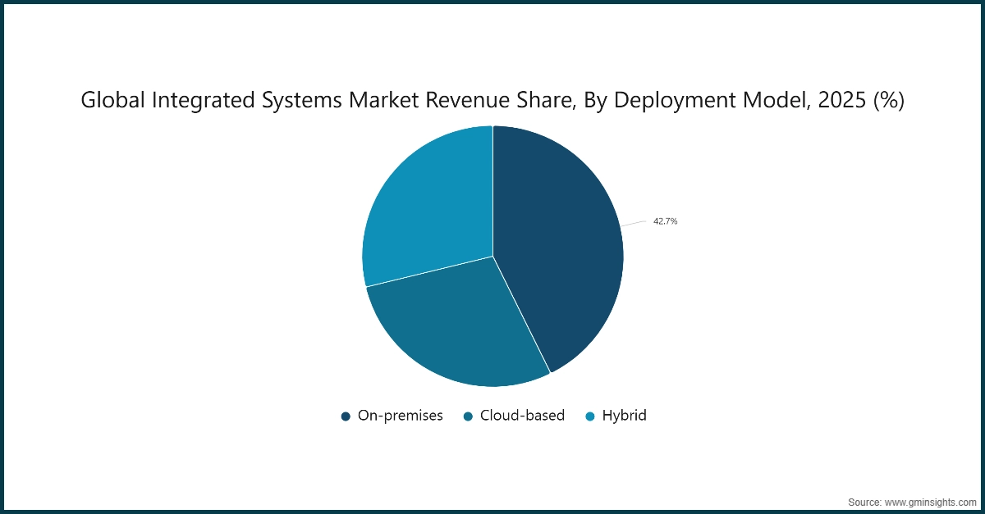Click the Cloud-based legend marker dot
Viewport: 985px width, 514px height.
[x=468, y=416]
